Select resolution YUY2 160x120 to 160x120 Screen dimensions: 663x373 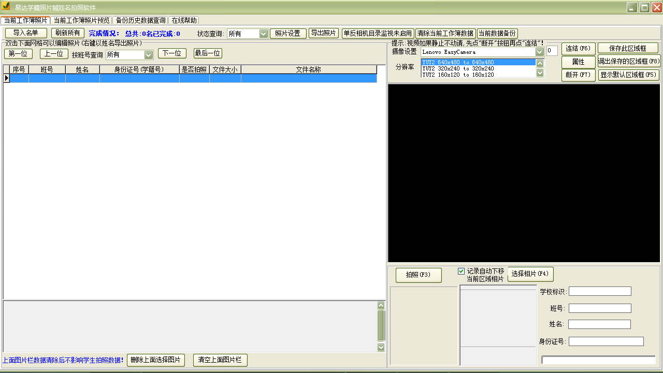tap(478, 75)
